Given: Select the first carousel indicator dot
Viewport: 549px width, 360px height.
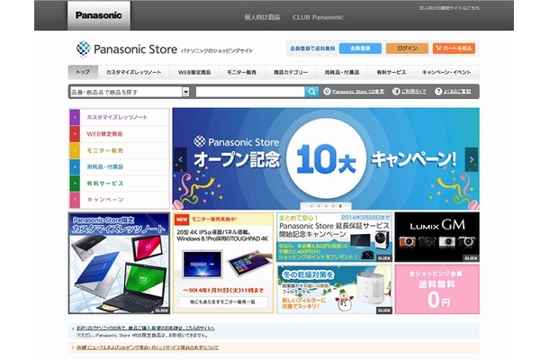Looking at the screenshot, I should (311, 206).
